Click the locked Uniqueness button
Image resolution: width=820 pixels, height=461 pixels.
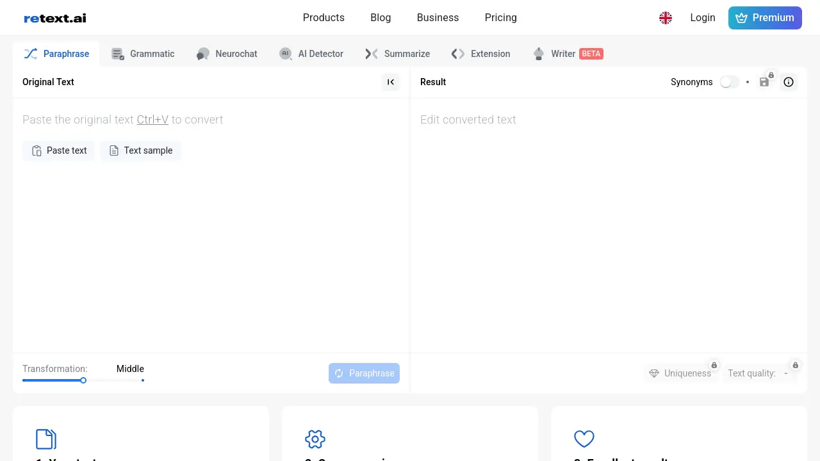pyautogui.click(x=682, y=373)
